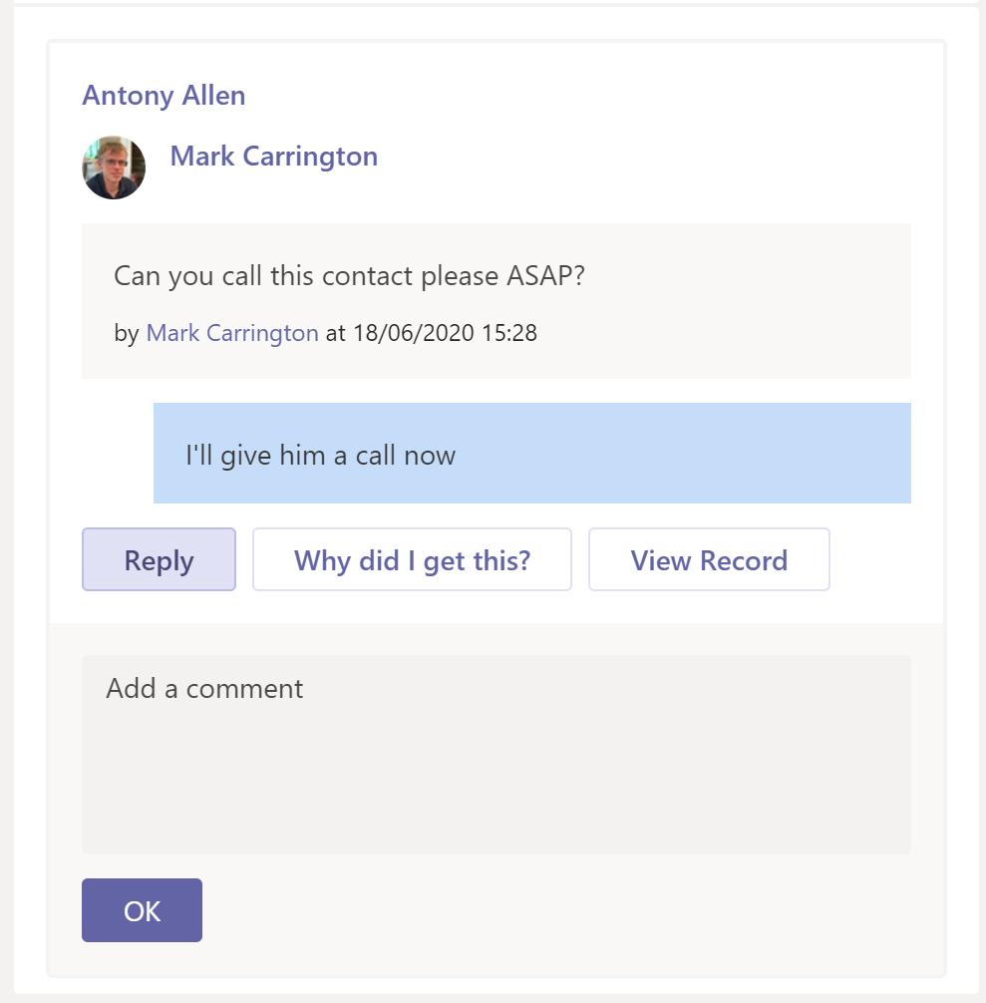The width and height of the screenshot is (986, 1003).
Task: Click the Reply button
Action: (159, 559)
